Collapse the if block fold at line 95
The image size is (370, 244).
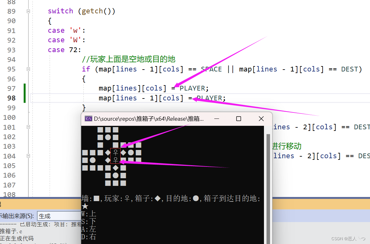(x=28, y=69)
